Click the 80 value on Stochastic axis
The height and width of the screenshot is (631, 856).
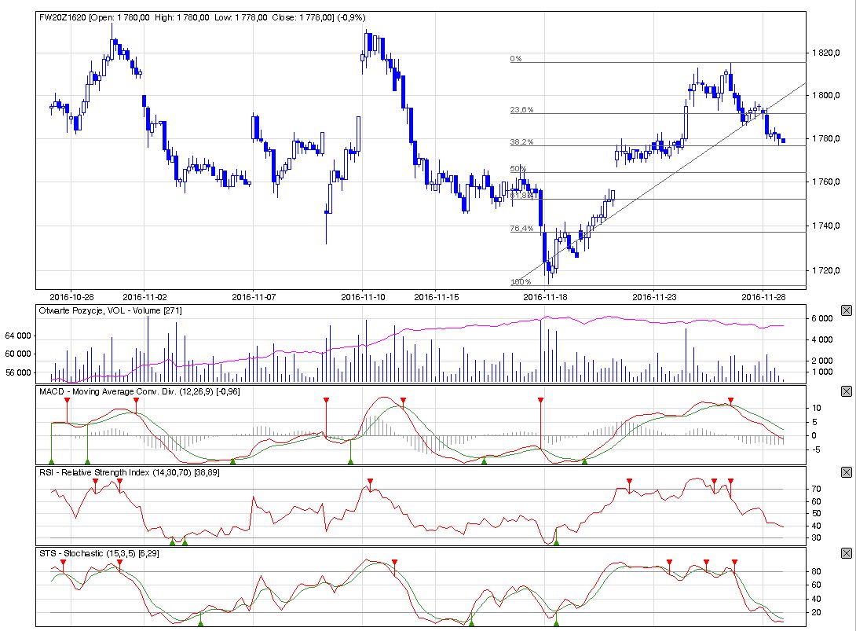[817, 571]
